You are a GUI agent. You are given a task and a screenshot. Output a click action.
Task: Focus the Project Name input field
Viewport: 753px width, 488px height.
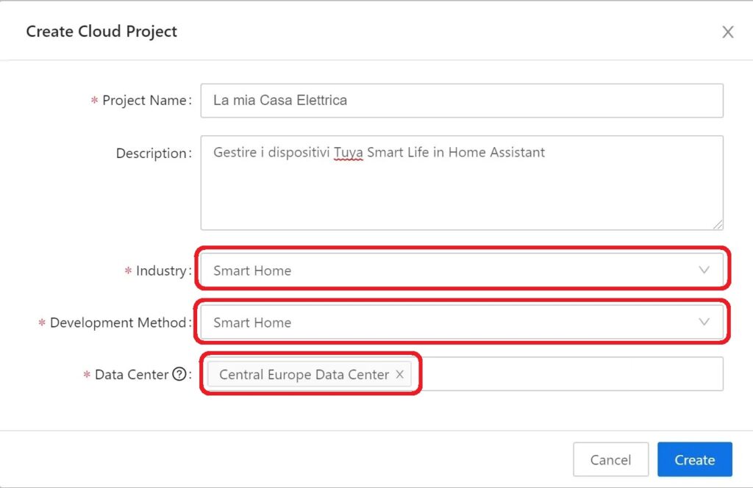[461, 100]
